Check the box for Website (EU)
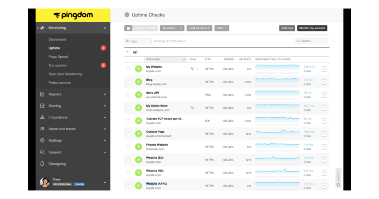Screen dimensions: 379x199 click(128, 160)
